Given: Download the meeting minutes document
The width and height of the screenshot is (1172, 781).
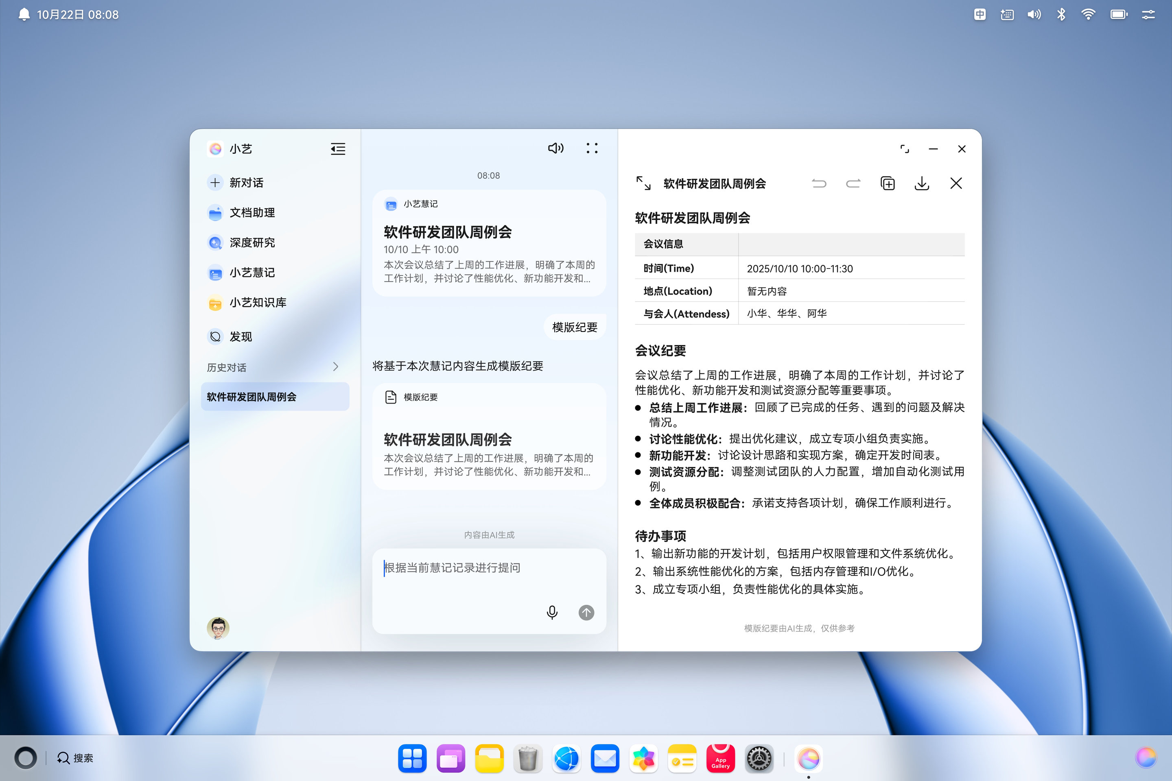Looking at the screenshot, I should coord(922,183).
